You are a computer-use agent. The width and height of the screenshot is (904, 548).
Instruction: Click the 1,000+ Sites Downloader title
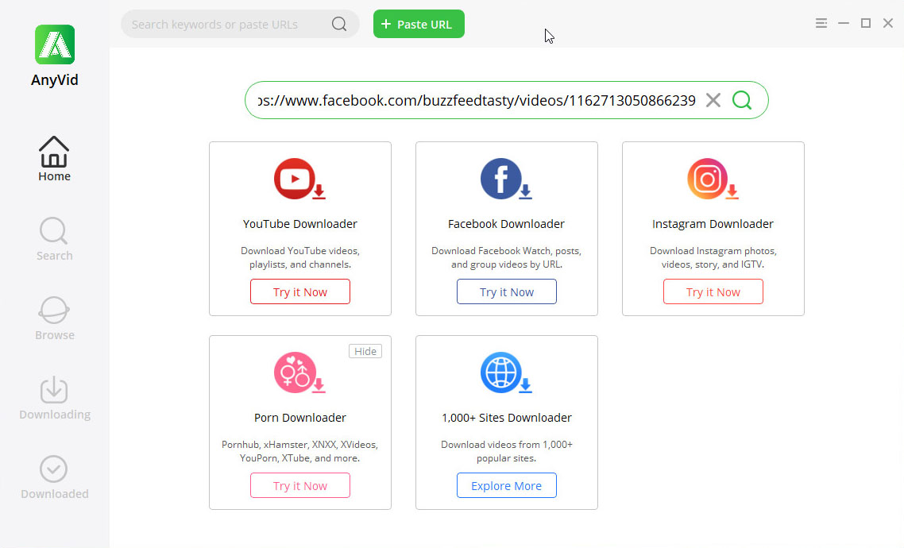[507, 417]
